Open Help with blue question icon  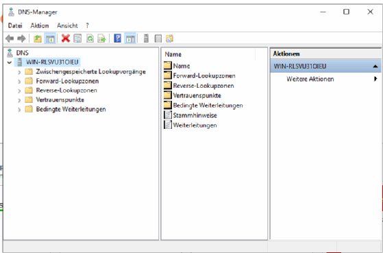pos(117,38)
